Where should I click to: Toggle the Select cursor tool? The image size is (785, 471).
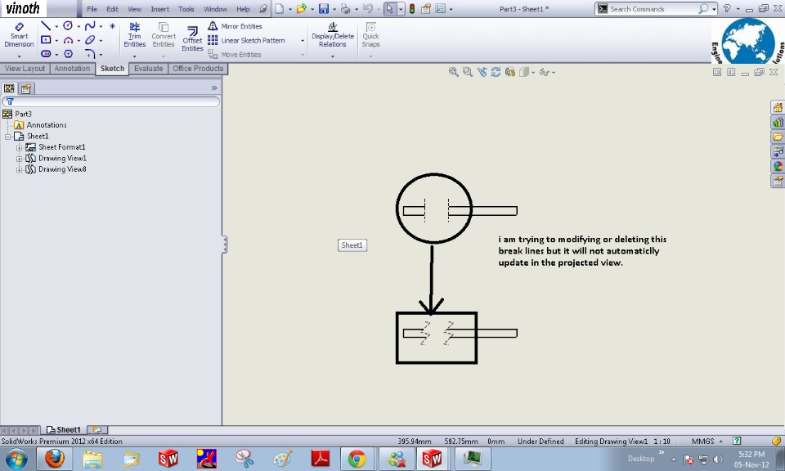tap(390, 8)
